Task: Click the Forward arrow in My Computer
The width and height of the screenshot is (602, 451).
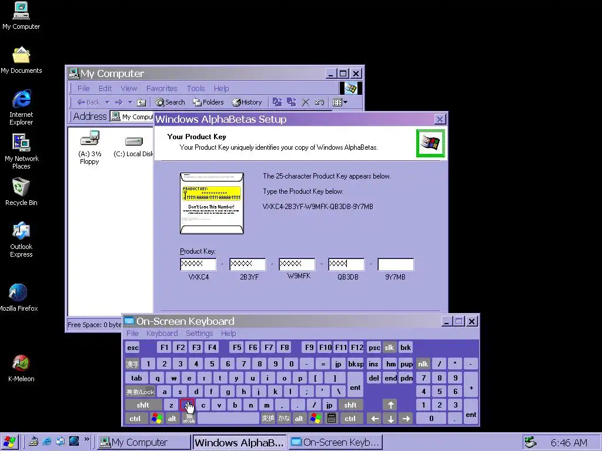Action: 119,102
